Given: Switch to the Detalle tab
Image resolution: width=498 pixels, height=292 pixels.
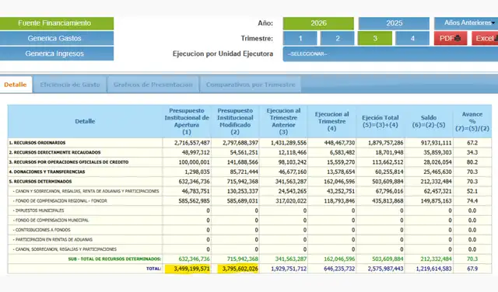Looking at the screenshot, I should [16, 85].
